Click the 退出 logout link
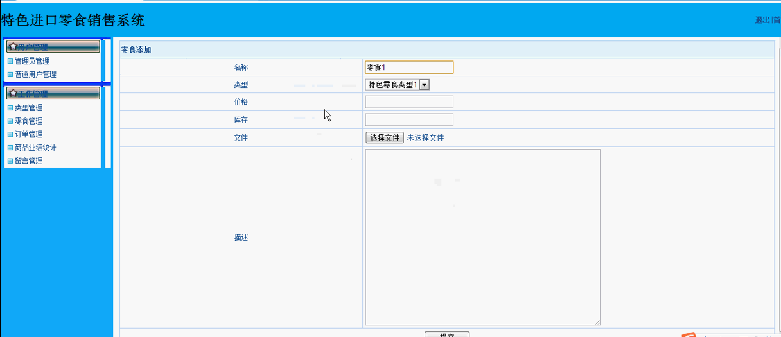The image size is (781, 337). (762, 21)
